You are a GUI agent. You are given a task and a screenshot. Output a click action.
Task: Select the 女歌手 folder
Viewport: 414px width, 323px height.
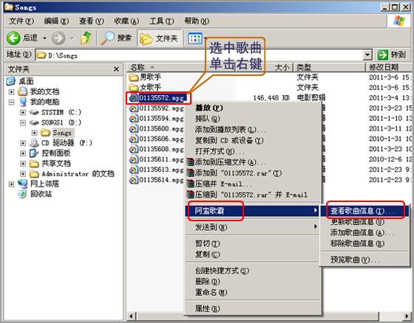145,87
